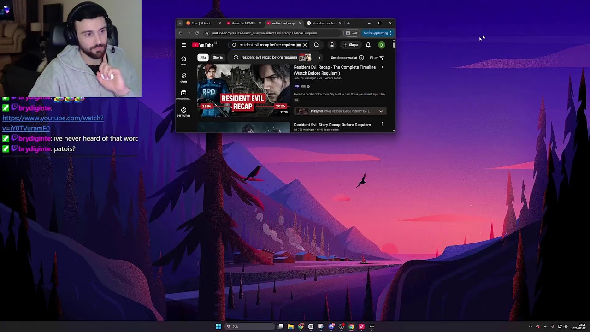The width and height of the screenshot is (590, 332).
Task: Click the YouTube logo
Action: tap(203, 45)
